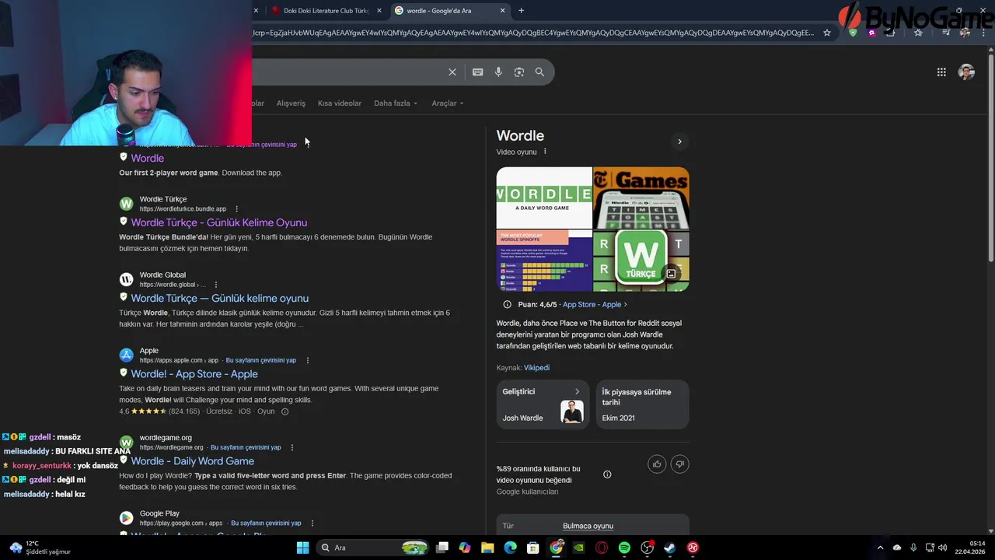Open Google account avatar on page
Image resolution: width=995 pixels, height=560 pixels.
pos(966,72)
